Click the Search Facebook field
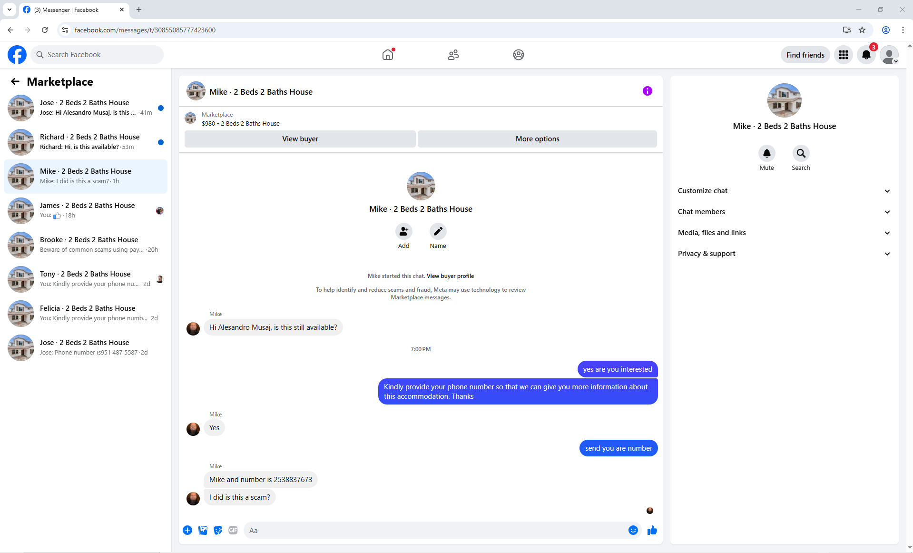The height and width of the screenshot is (553, 913). pyautogui.click(x=97, y=55)
